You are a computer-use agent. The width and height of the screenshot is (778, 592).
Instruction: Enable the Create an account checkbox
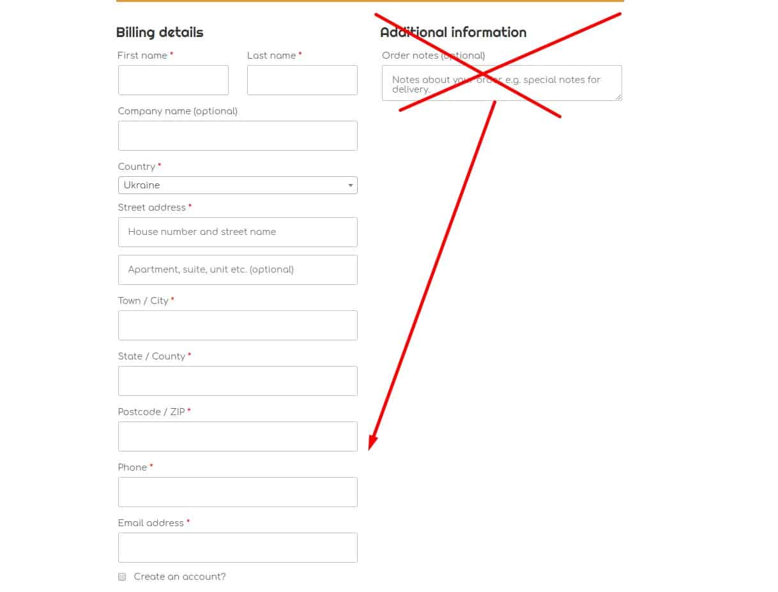point(122,577)
